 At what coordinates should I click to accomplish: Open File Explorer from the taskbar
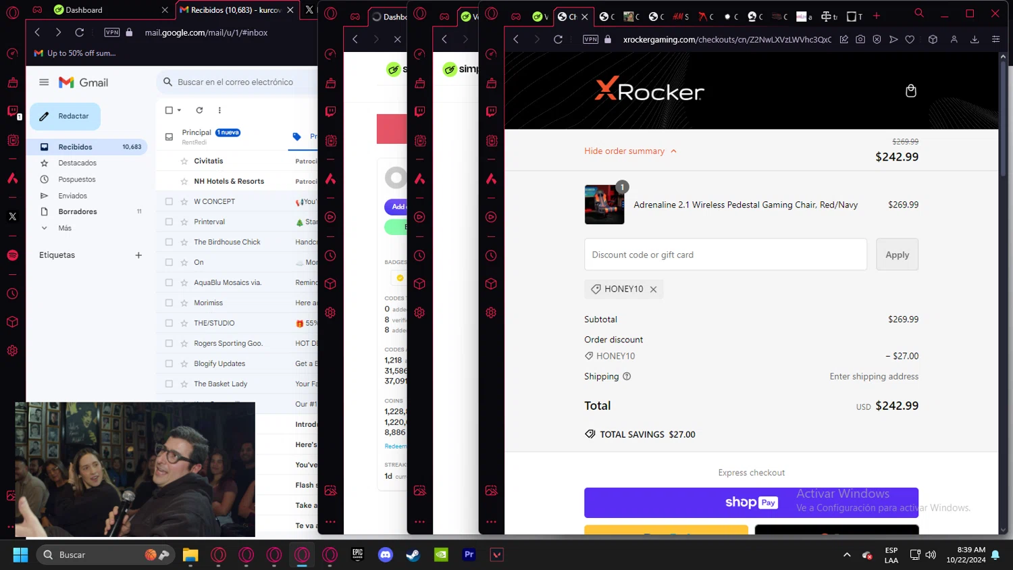click(x=190, y=554)
